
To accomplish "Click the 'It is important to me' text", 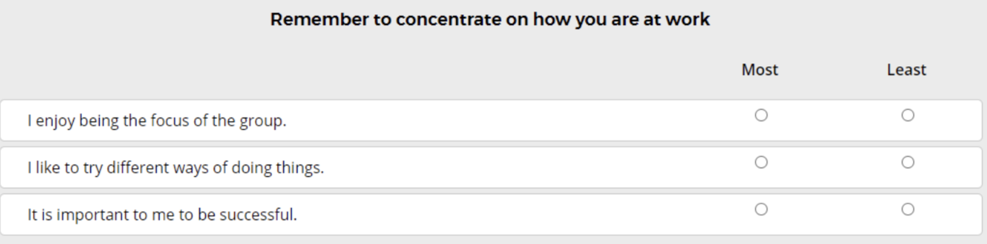I will tap(162, 215).
